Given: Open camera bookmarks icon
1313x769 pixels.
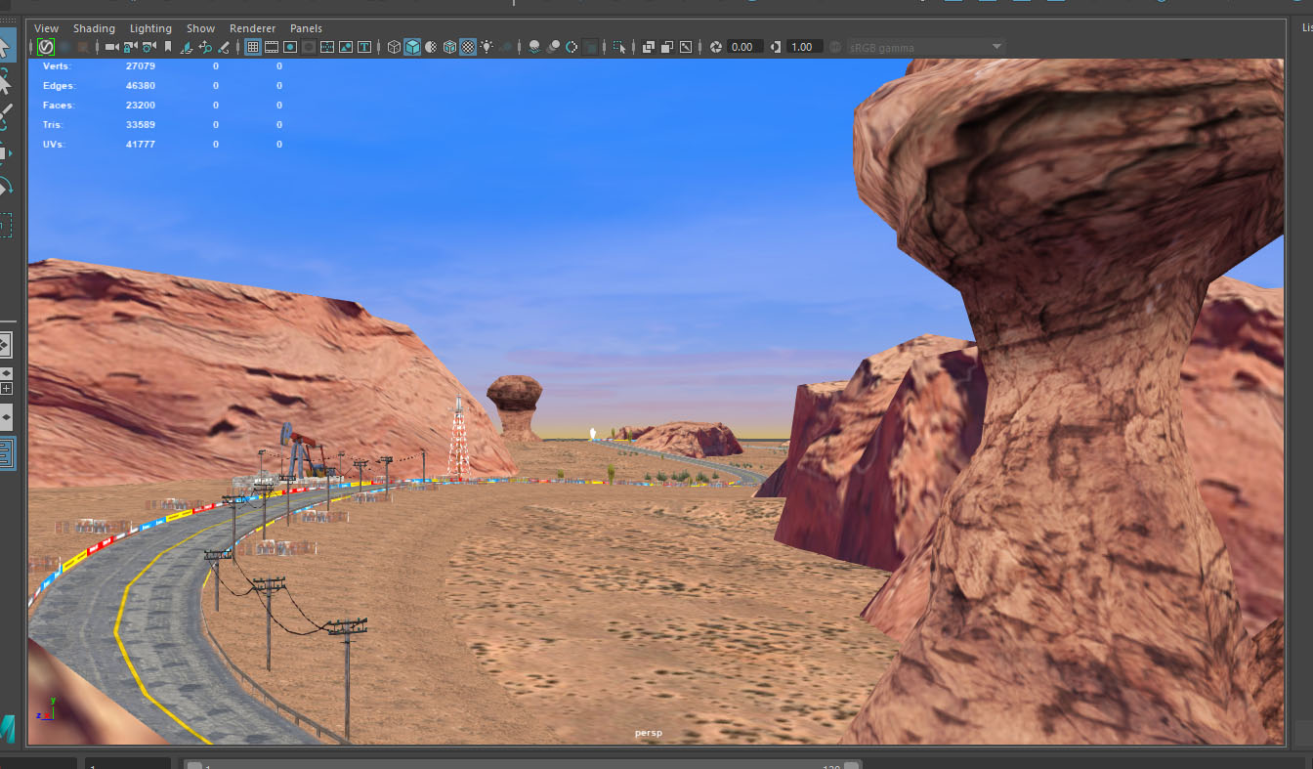Looking at the screenshot, I should (x=168, y=47).
